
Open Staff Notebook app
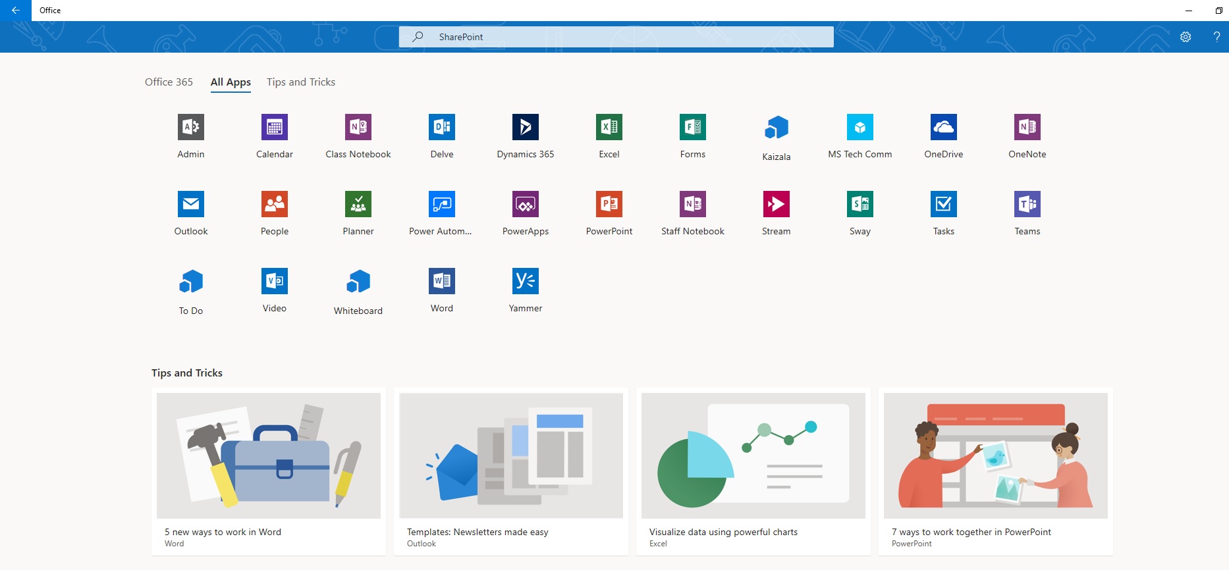tap(693, 204)
